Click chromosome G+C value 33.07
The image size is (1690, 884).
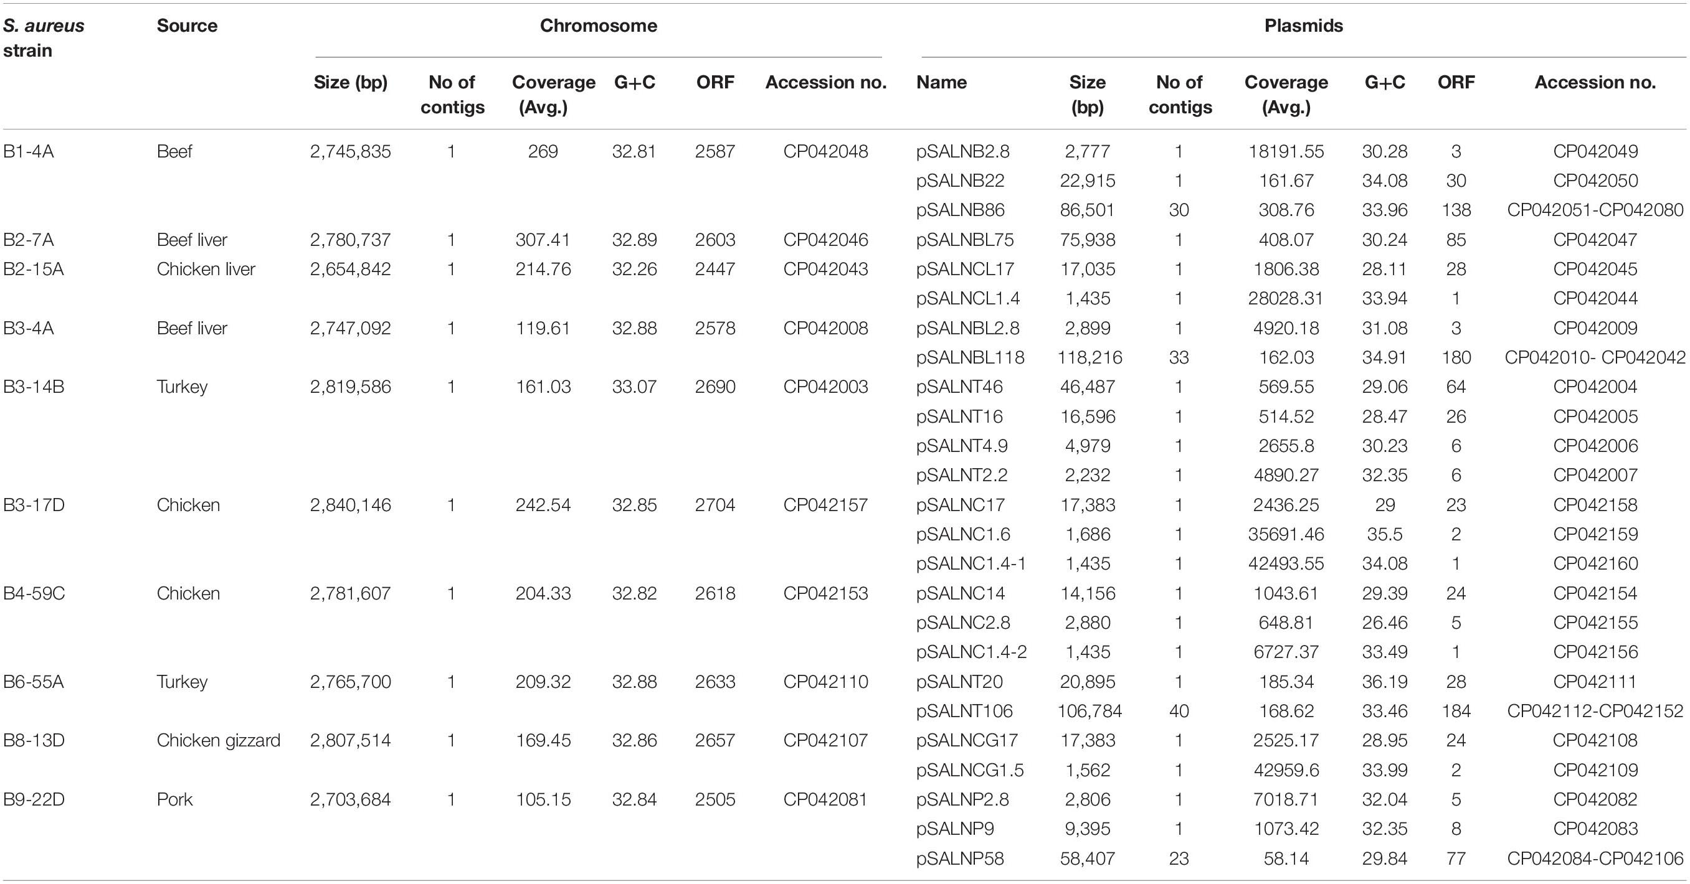[x=634, y=387]
